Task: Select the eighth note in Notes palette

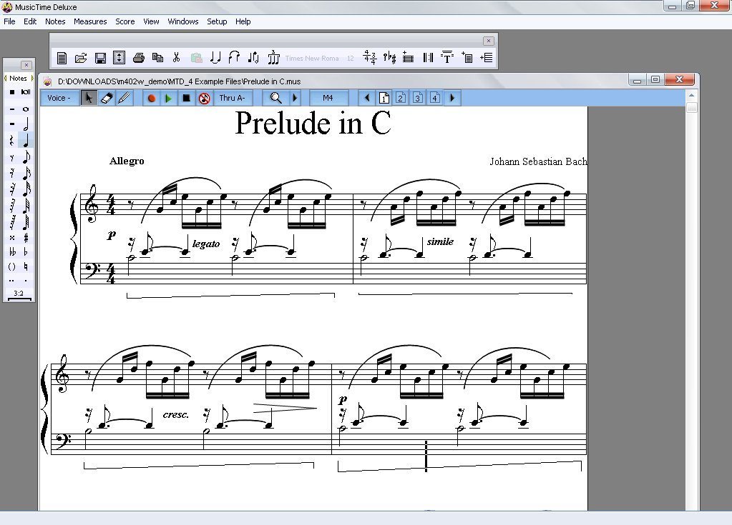Action: [26, 157]
